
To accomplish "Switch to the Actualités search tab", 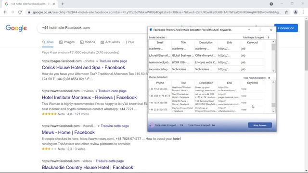I will 110,42.
